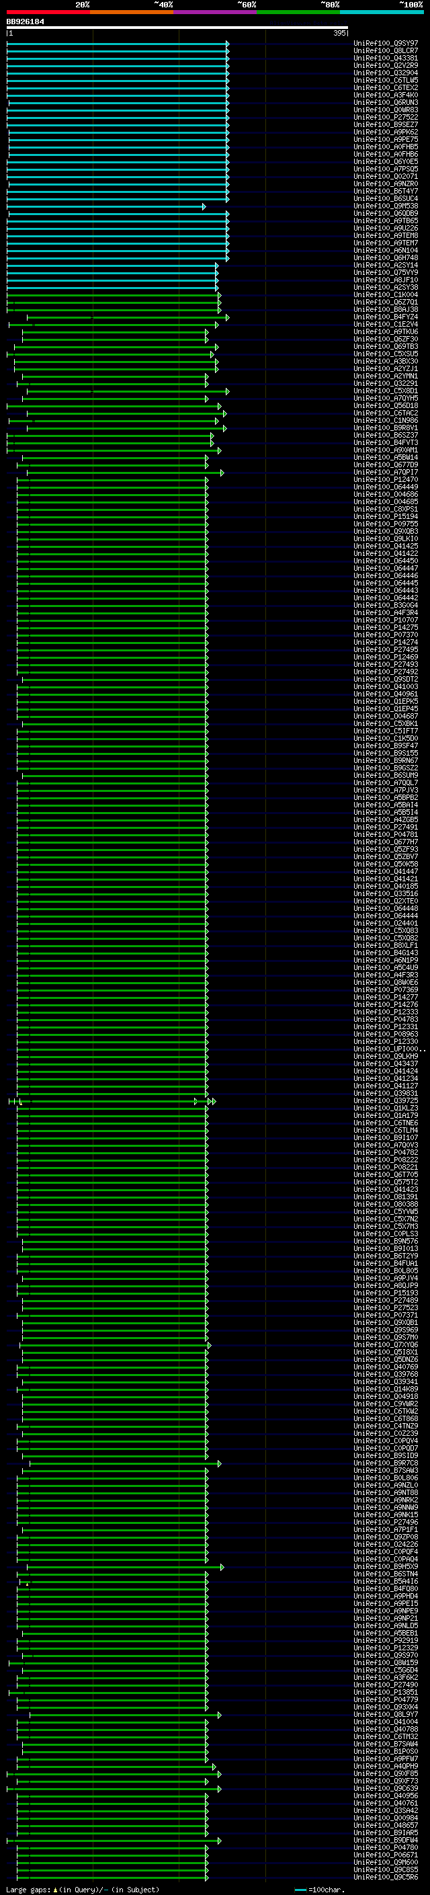This screenshot has width=430, height=1895.
Task: Open hit UniRef100_Q9SY97
Action: [x=386, y=44]
